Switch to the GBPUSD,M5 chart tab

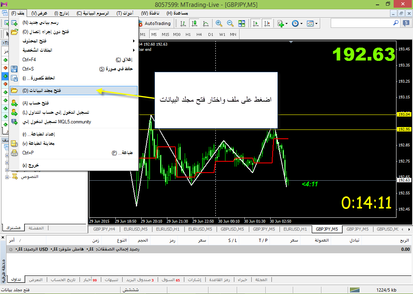pos(232,229)
